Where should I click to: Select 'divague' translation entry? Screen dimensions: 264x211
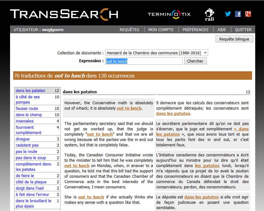[23, 139]
